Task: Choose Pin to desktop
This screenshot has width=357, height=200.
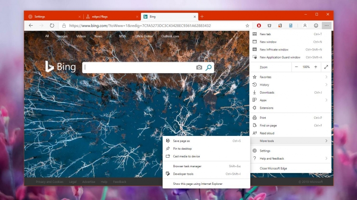Action: point(206,149)
